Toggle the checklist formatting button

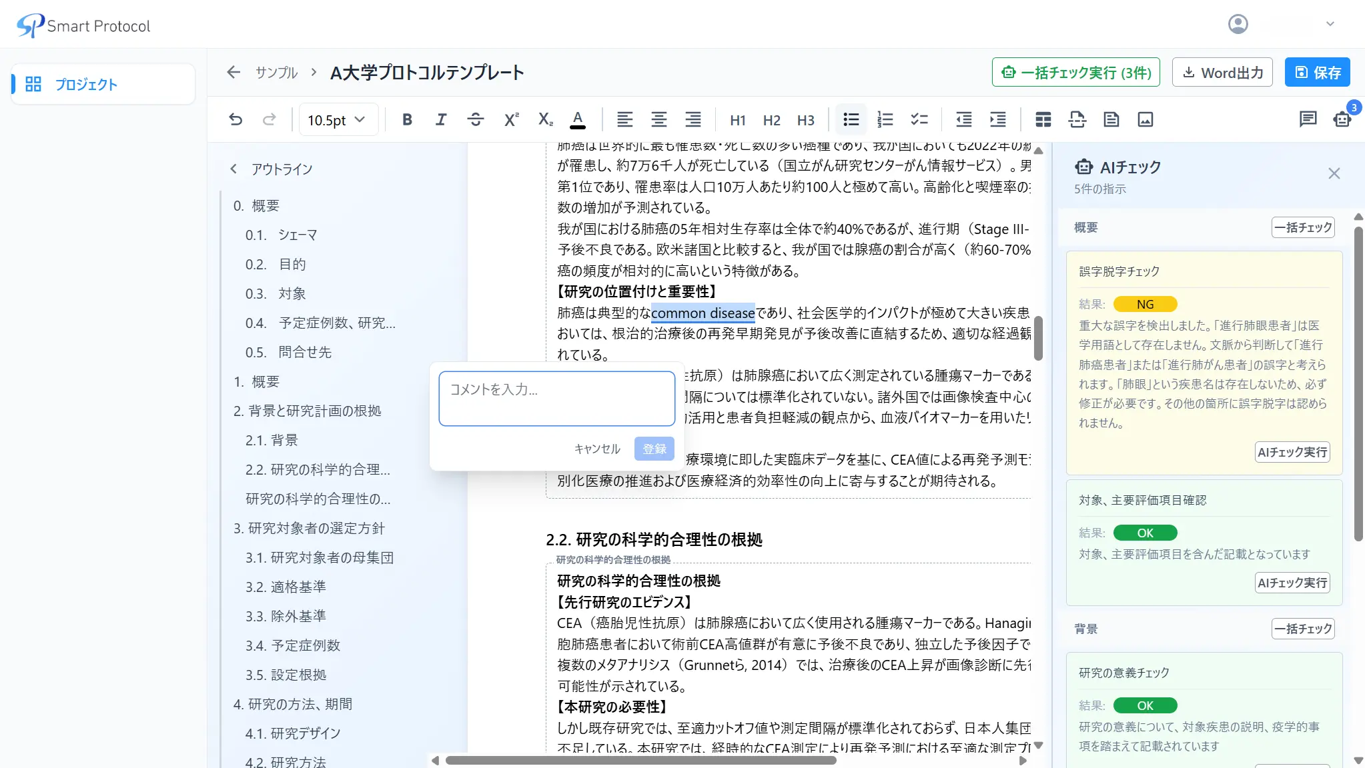point(919,119)
